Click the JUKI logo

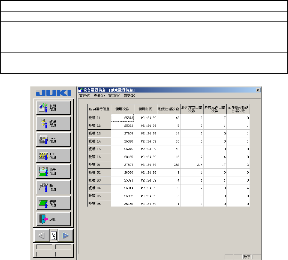53,93
